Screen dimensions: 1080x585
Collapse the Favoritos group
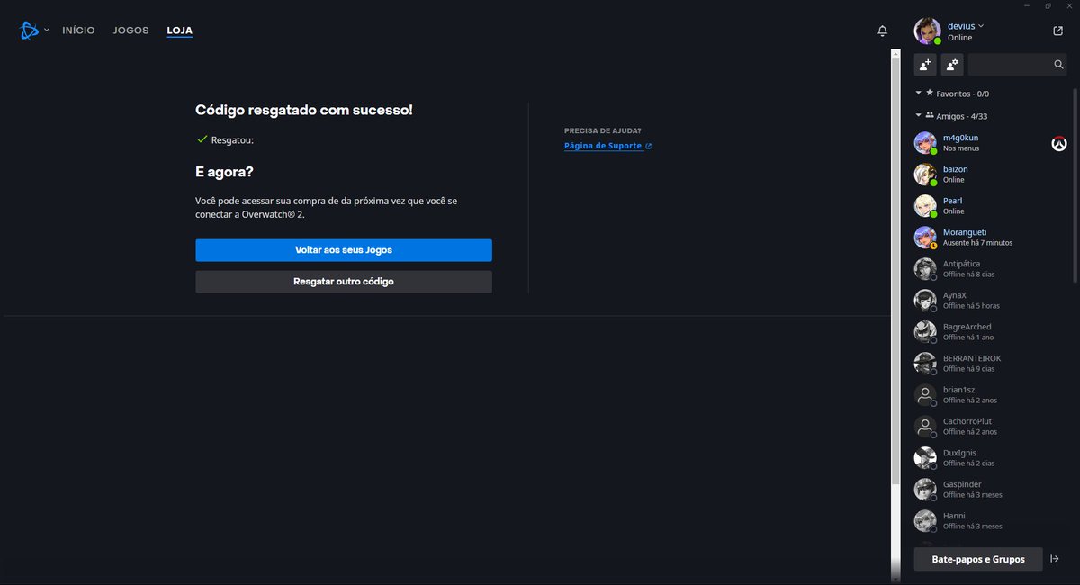click(x=919, y=93)
